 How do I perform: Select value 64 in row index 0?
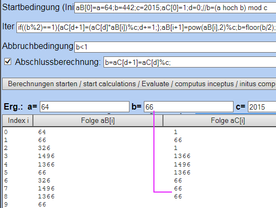point(42,132)
